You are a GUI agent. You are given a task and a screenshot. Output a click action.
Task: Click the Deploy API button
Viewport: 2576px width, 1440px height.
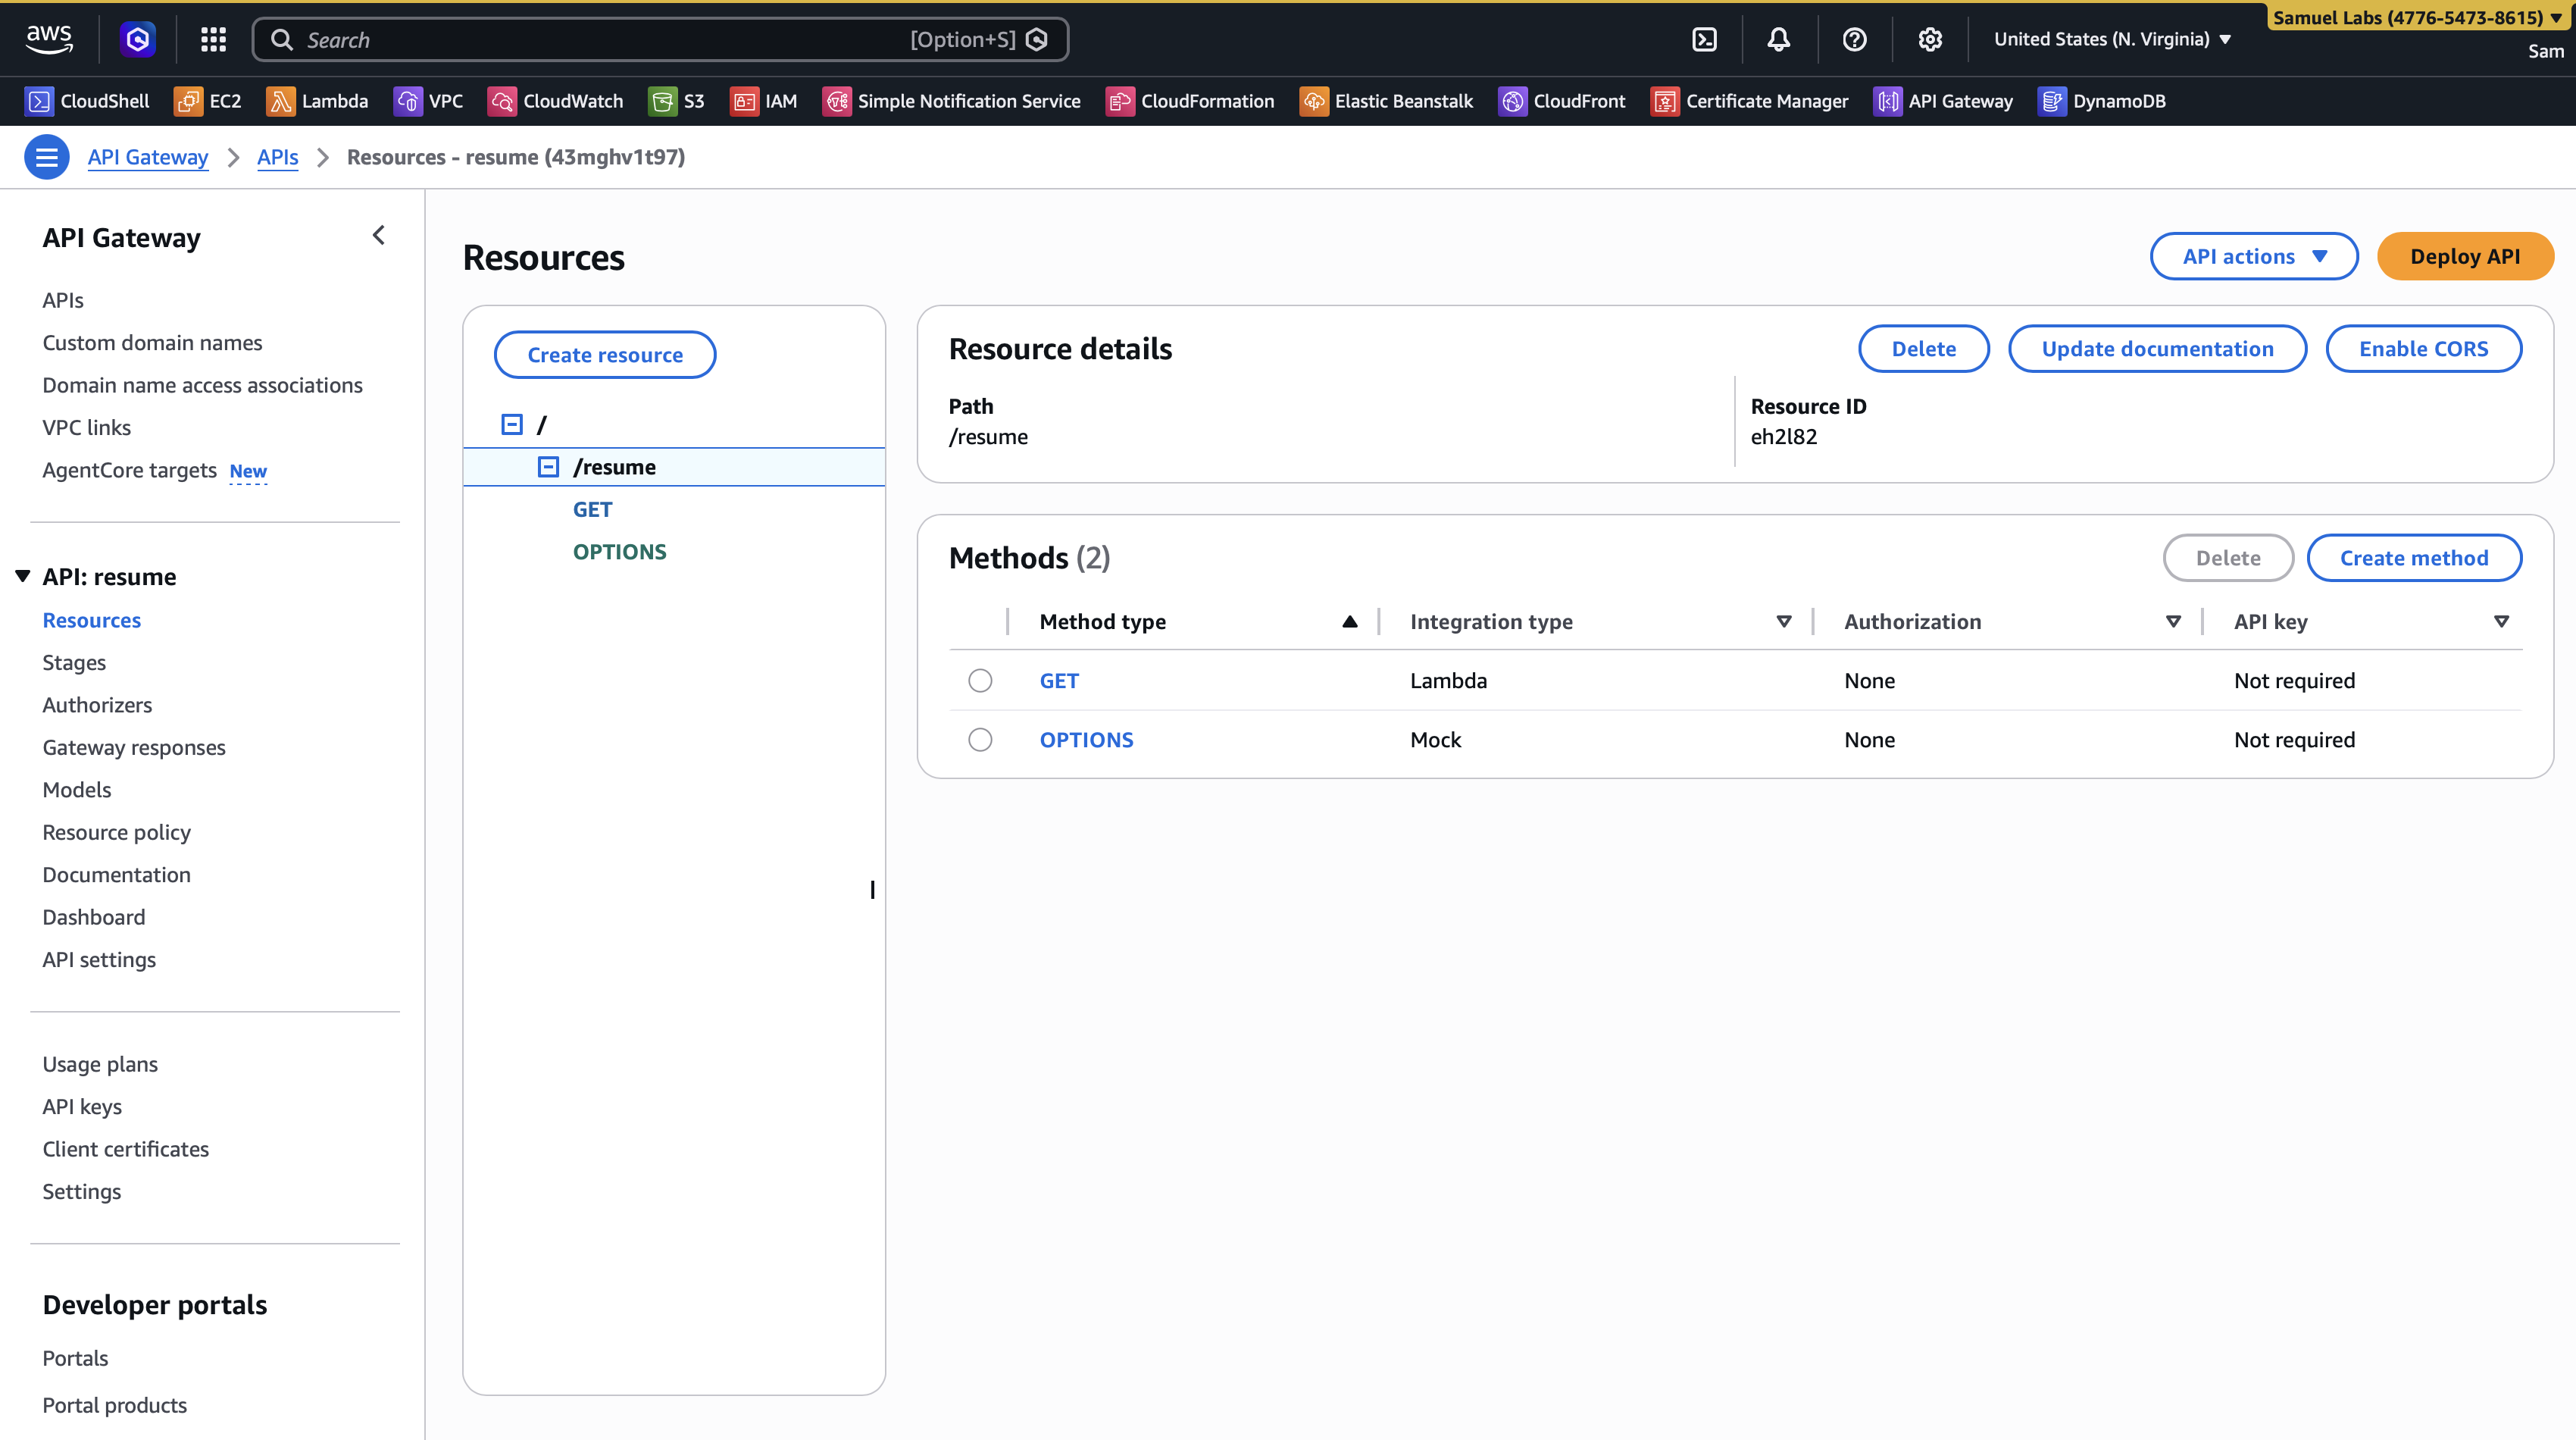pos(2464,256)
